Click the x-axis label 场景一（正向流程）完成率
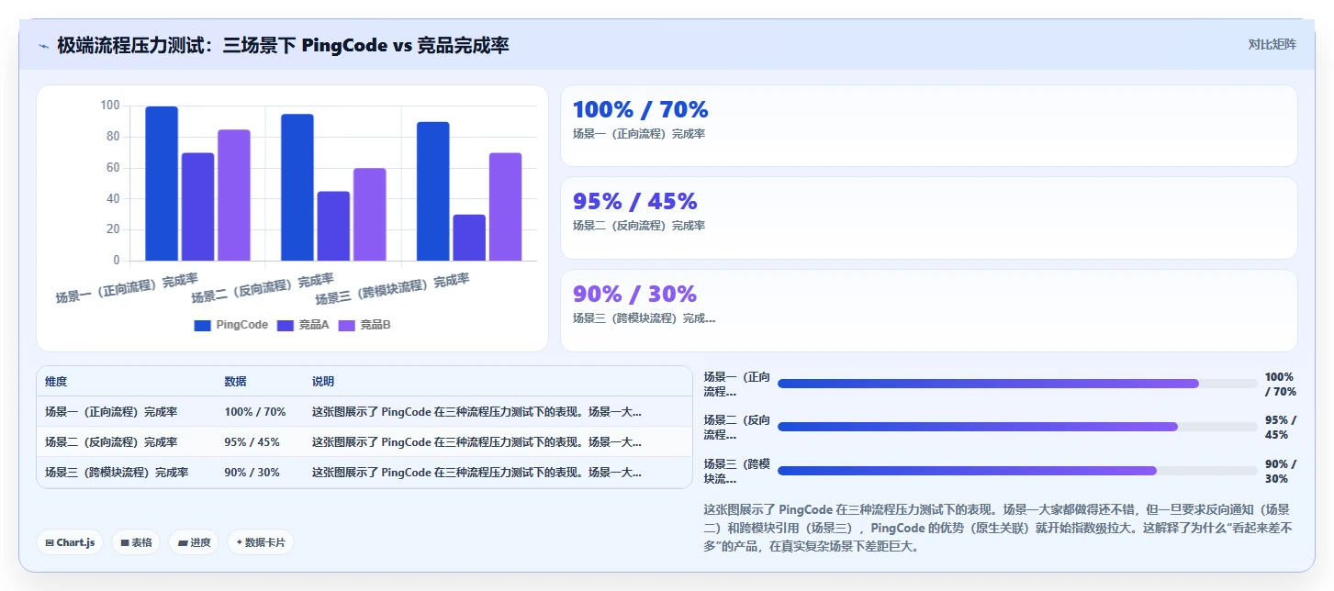 [x=127, y=287]
